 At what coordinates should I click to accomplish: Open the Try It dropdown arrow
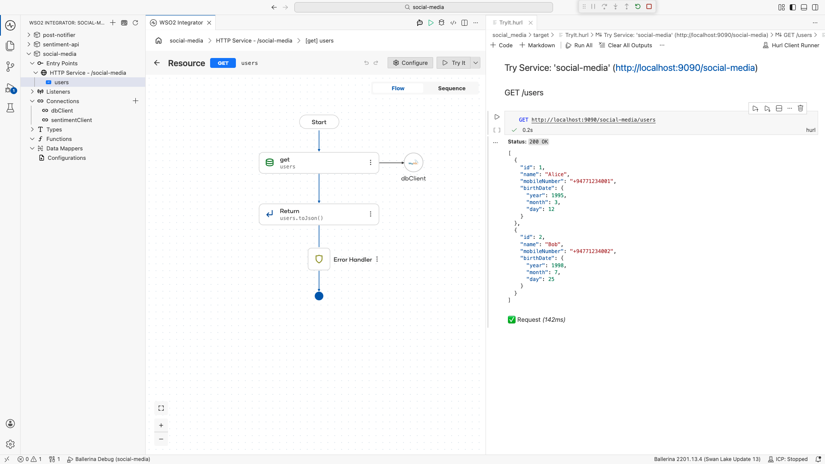click(x=476, y=63)
